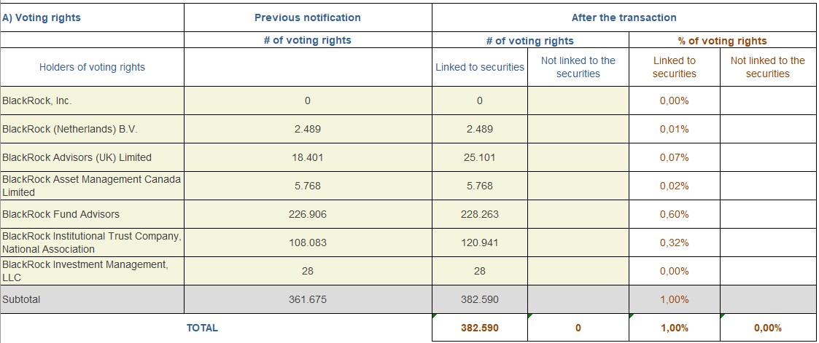Click the 361.675 subtotal cell

tap(307, 299)
